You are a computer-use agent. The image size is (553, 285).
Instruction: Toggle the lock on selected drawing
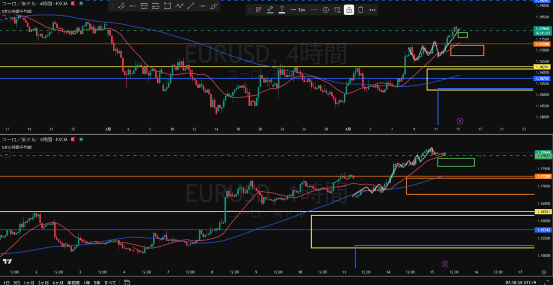349,10
